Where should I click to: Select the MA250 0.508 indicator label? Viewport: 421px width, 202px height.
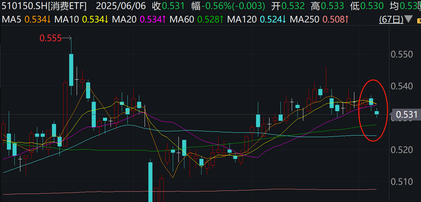point(319,20)
